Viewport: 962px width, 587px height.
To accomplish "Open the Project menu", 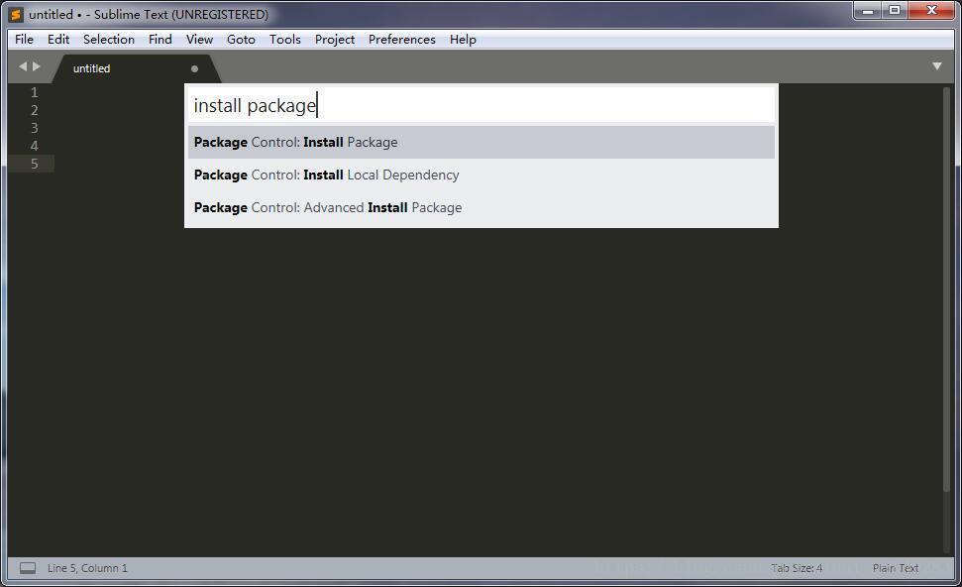I will click(334, 40).
